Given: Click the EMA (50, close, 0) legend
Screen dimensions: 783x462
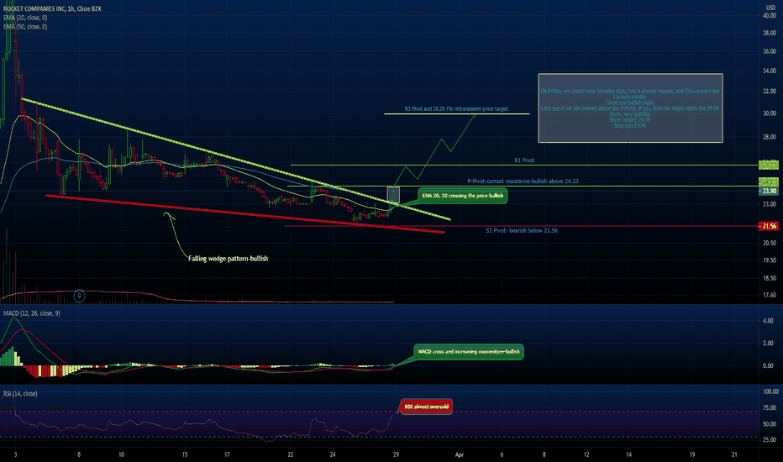Looking at the screenshot, I should pos(25,27).
